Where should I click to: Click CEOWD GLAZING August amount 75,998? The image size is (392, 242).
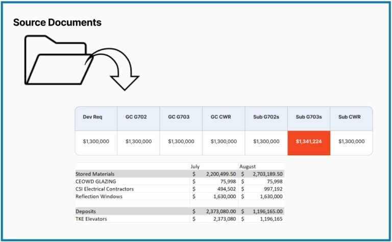(275, 182)
